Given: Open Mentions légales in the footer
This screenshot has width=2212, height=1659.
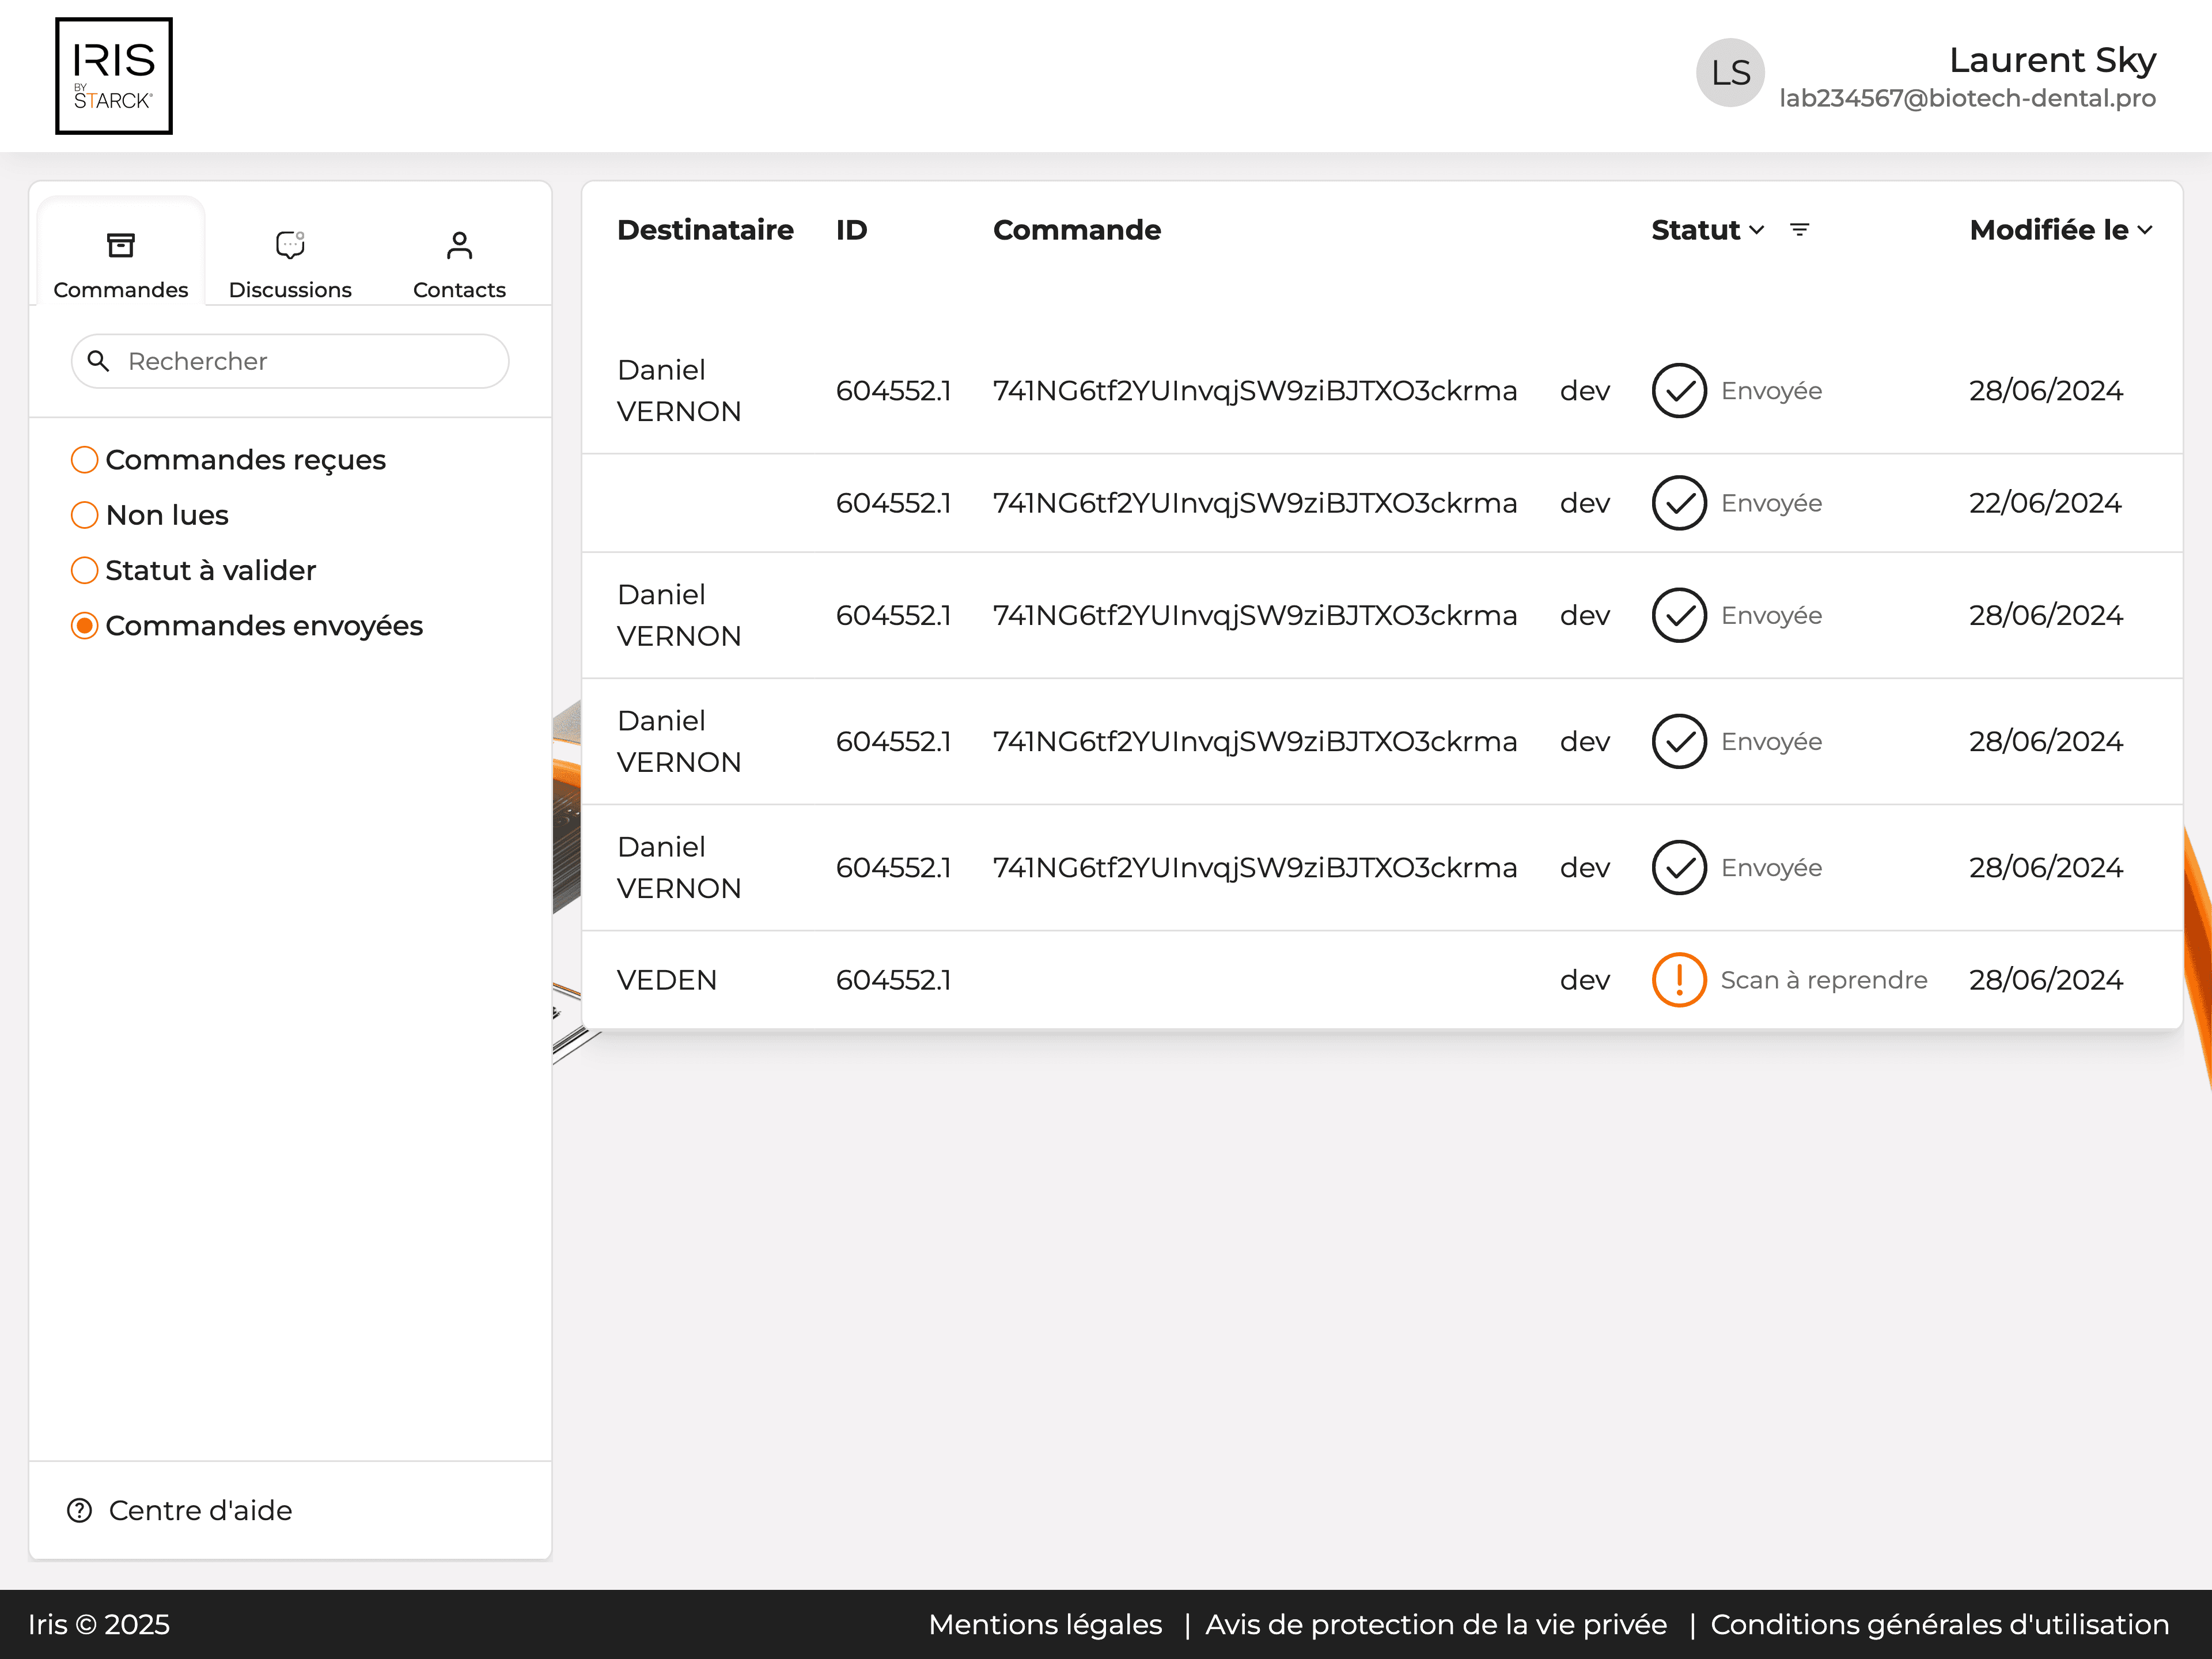Looking at the screenshot, I should click(1045, 1625).
